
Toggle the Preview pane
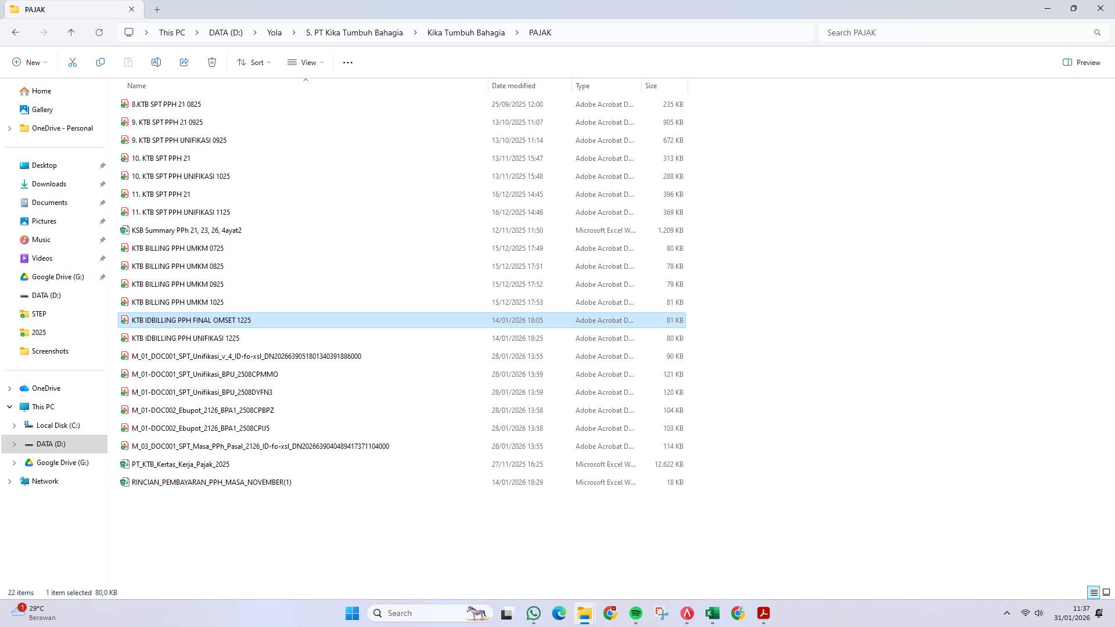[1081, 62]
